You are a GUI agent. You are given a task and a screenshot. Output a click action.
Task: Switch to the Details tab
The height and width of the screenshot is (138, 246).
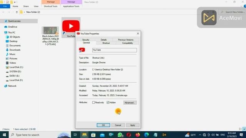[103, 40]
